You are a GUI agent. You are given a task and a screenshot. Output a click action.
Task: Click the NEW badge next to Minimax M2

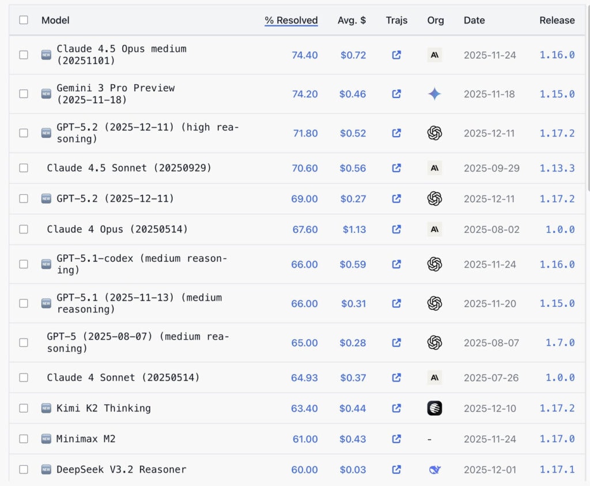tap(46, 439)
